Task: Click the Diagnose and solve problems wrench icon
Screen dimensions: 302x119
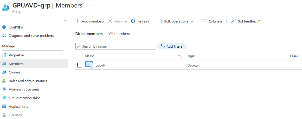Action: coord(4,36)
